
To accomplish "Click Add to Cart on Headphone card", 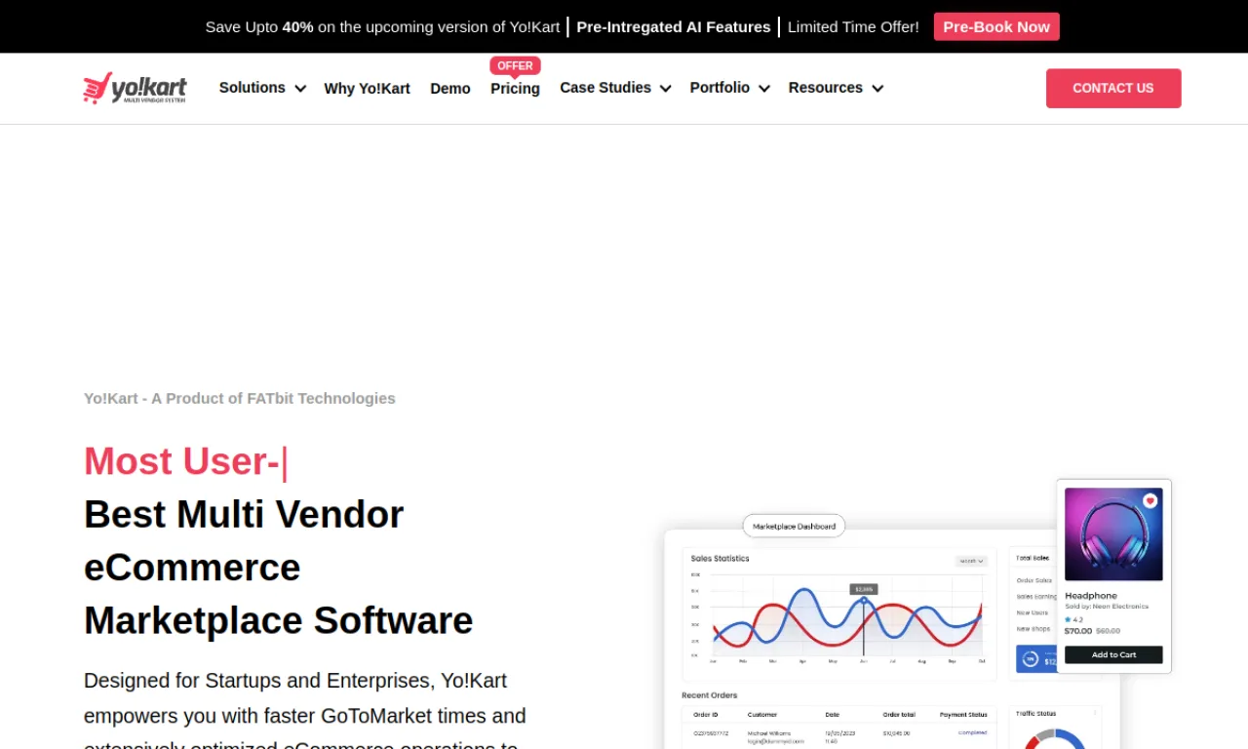I will pos(1113,654).
